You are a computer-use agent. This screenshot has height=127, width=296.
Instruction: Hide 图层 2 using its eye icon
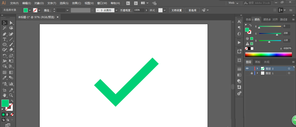click(247, 68)
